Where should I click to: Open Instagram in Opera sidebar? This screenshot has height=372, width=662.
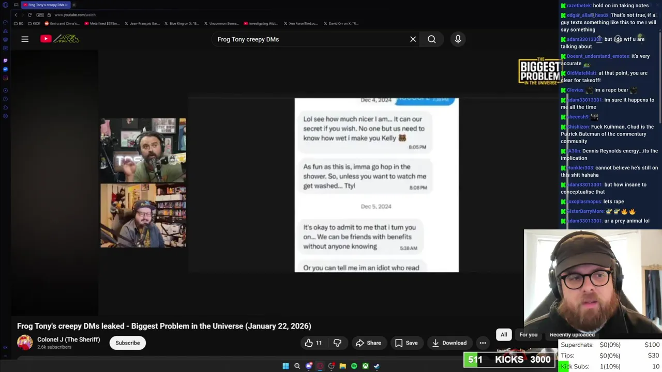coord(5,78)
